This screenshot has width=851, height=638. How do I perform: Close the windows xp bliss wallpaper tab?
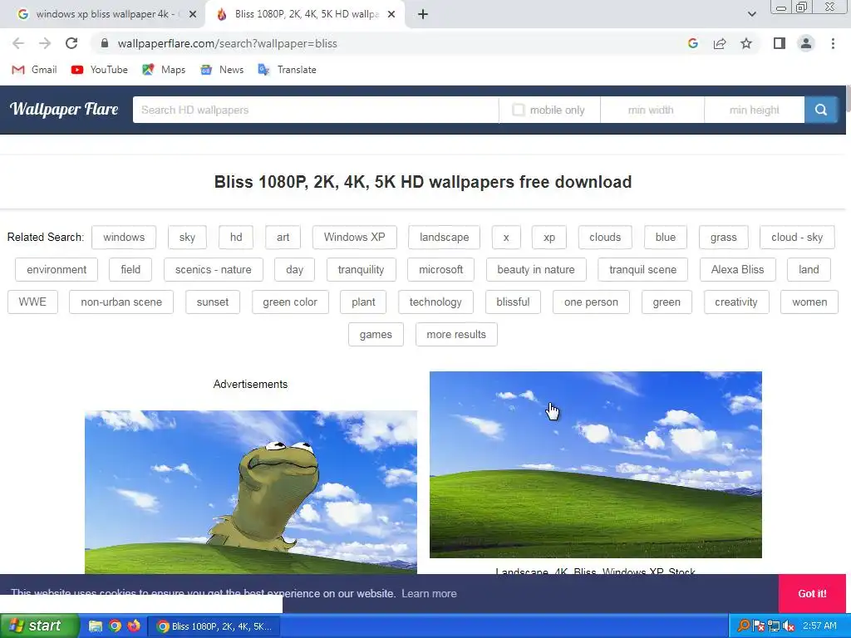tap(192, 14)
